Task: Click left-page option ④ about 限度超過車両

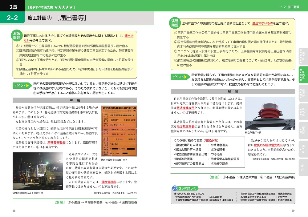Action: pyautogui.click(x=75, y=71)
